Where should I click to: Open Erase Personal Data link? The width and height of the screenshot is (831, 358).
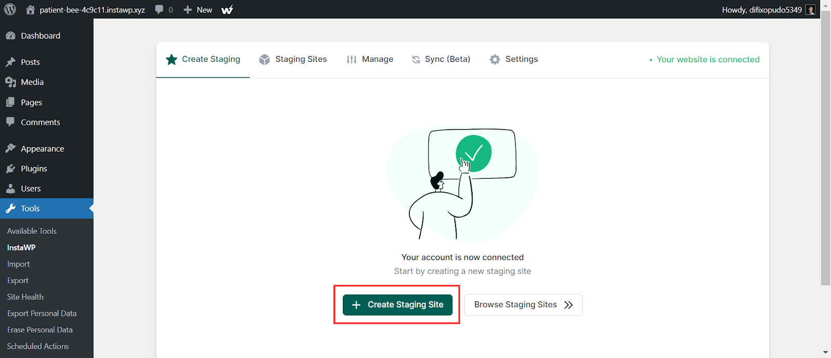pyautogui.click(x=39, y=330)
